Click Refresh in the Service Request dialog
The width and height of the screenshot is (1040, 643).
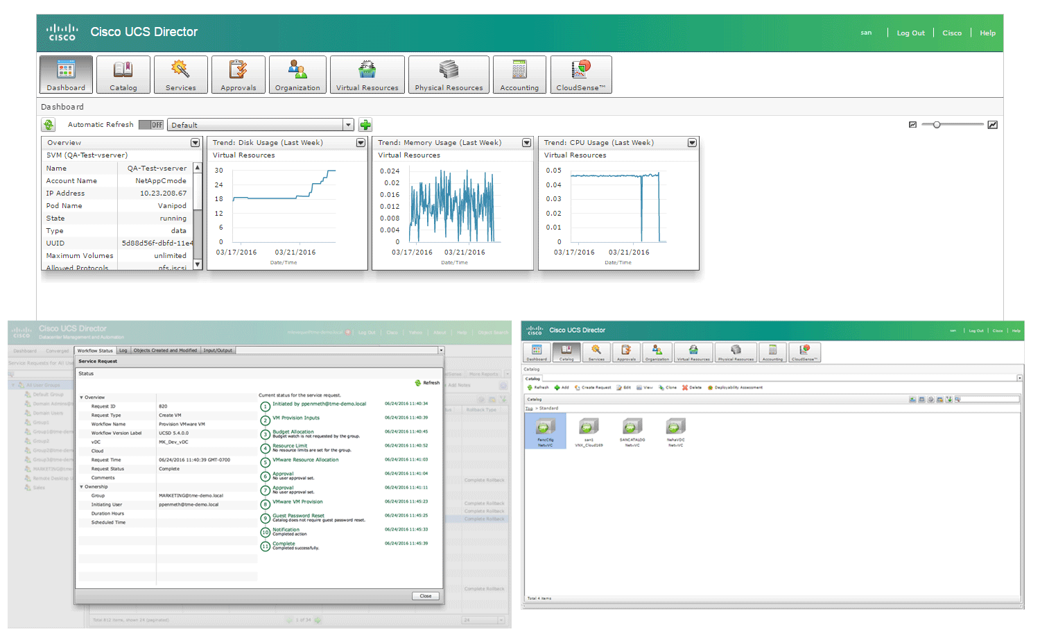[x=427, y=383]
